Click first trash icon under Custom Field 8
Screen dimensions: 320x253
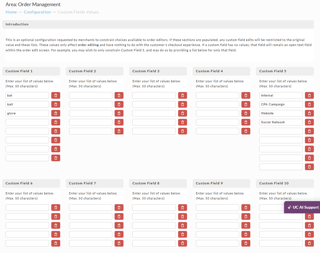(x=183, y=208)
